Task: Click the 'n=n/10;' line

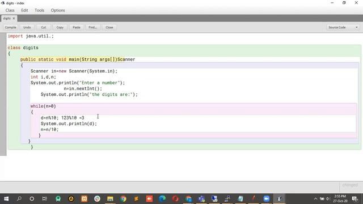Action: coord(50,129)
